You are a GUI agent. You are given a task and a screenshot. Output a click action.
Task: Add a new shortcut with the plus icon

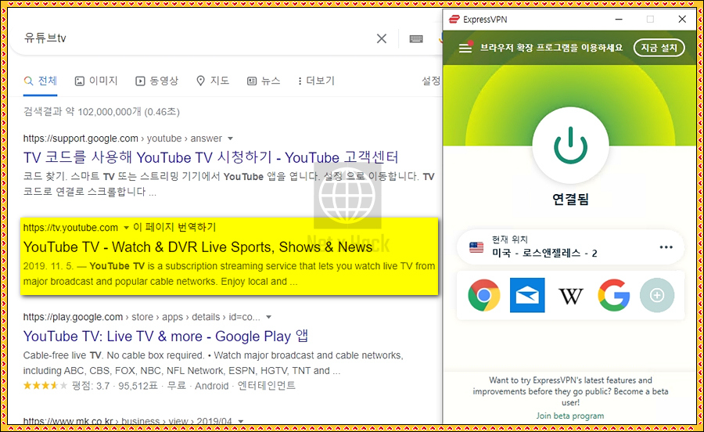coord(657,295)
